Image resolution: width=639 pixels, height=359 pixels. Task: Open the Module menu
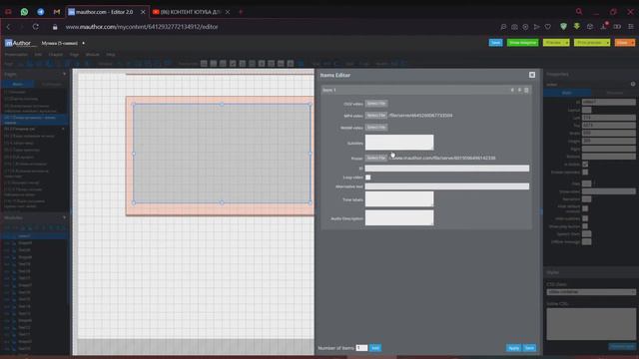92,54
